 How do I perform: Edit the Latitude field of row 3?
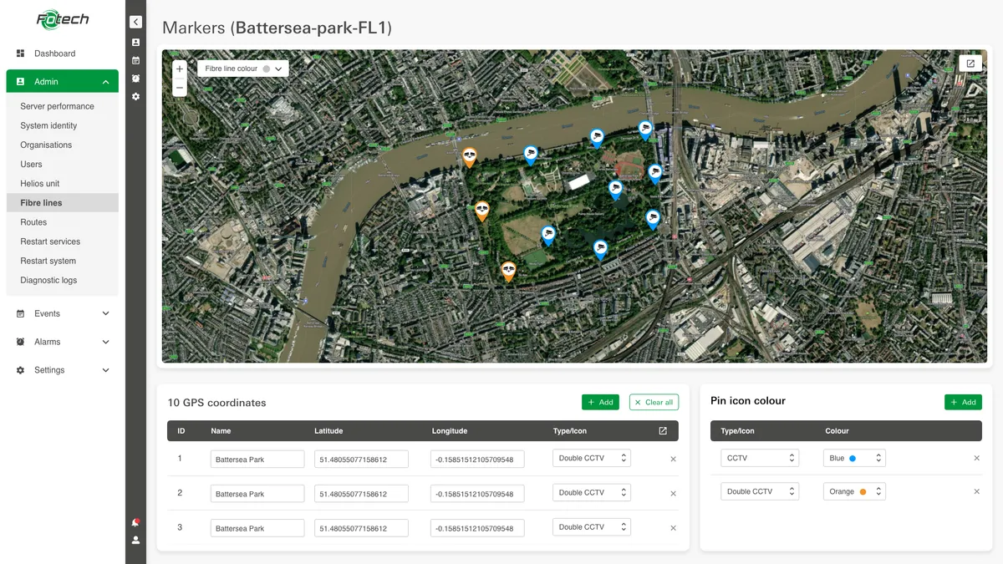click(361, 527)
